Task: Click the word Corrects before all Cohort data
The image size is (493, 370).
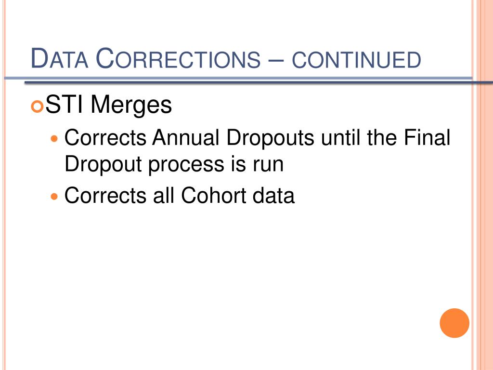Action: click(105, 196)
